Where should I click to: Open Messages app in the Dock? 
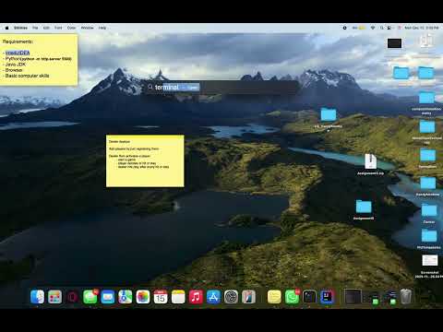pos(90,297)
